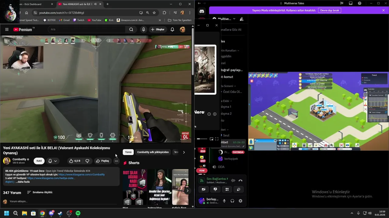The width and height of the screenshot is (389, 218).
Task: Open notification bell dropdown beside Katıl
Action: tap(52, 161)
